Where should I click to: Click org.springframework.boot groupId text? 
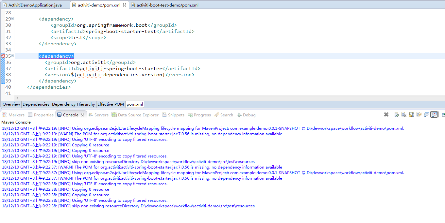(112, 25)
